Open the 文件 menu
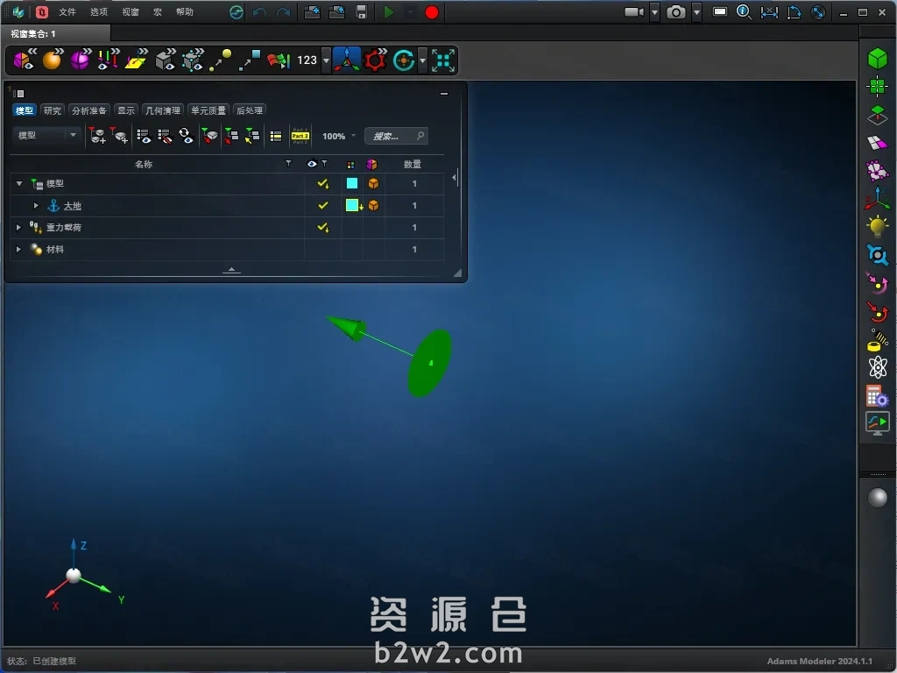The width and height of the screenshot is (897, 673). [x=67, y=12]
